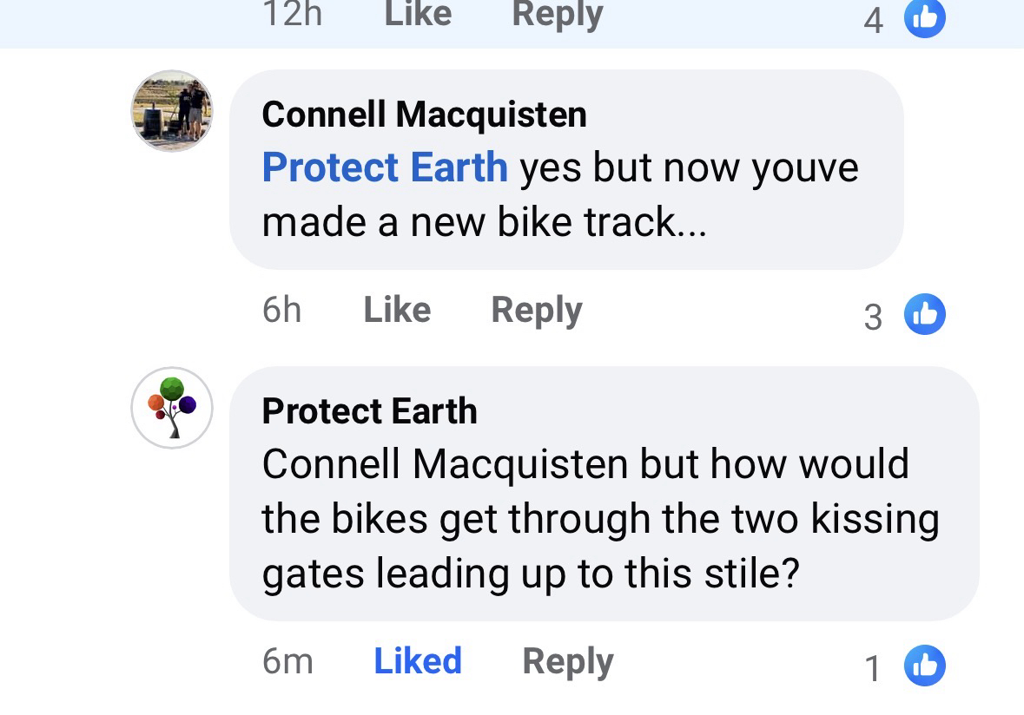
Task: Like the comment posted 12h ago
Action: pyautogui.click(x=417, y=14)
